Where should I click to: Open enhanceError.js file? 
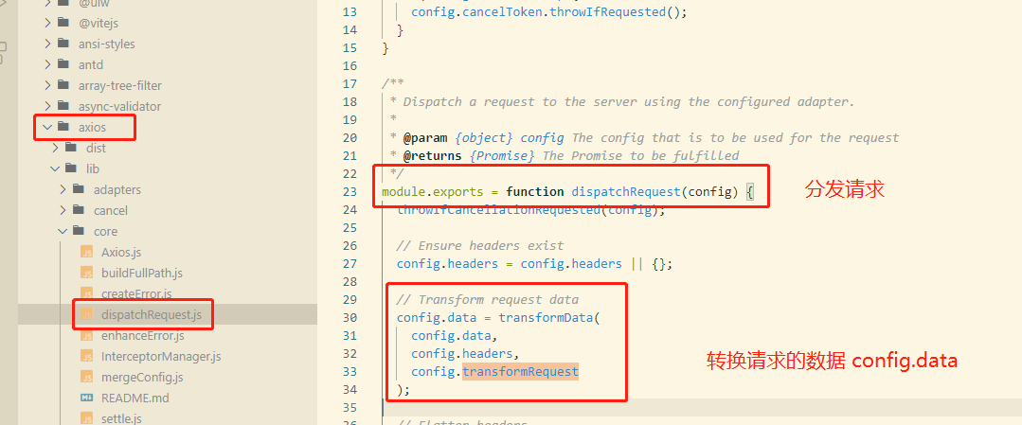click(x=143, y=336)
